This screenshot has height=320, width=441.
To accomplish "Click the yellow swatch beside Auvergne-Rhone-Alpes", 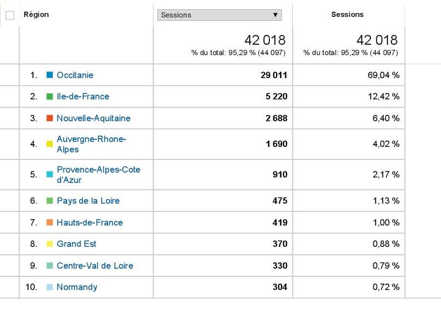I will pyautogui.click(x=49, y=144).
